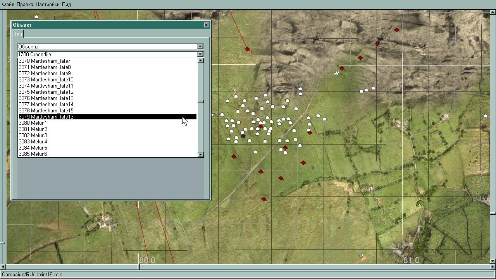Screen dimensions: 496x279
Task: Click the question mark icon near grid 81.0
Action: coord(361,257)
